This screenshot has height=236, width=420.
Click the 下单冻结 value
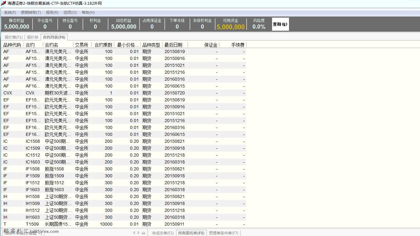177,27
